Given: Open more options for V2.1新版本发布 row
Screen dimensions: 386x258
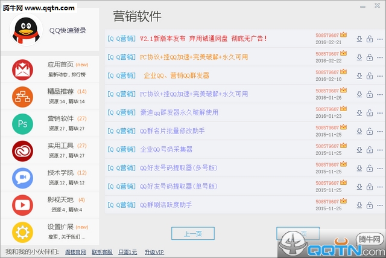Looking at the screenshot, I should [x=379, y=39].
